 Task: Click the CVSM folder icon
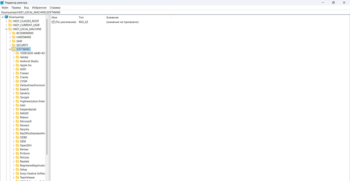17,81
